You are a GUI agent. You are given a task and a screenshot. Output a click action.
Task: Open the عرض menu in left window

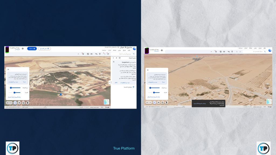click(x=119, y=50)
